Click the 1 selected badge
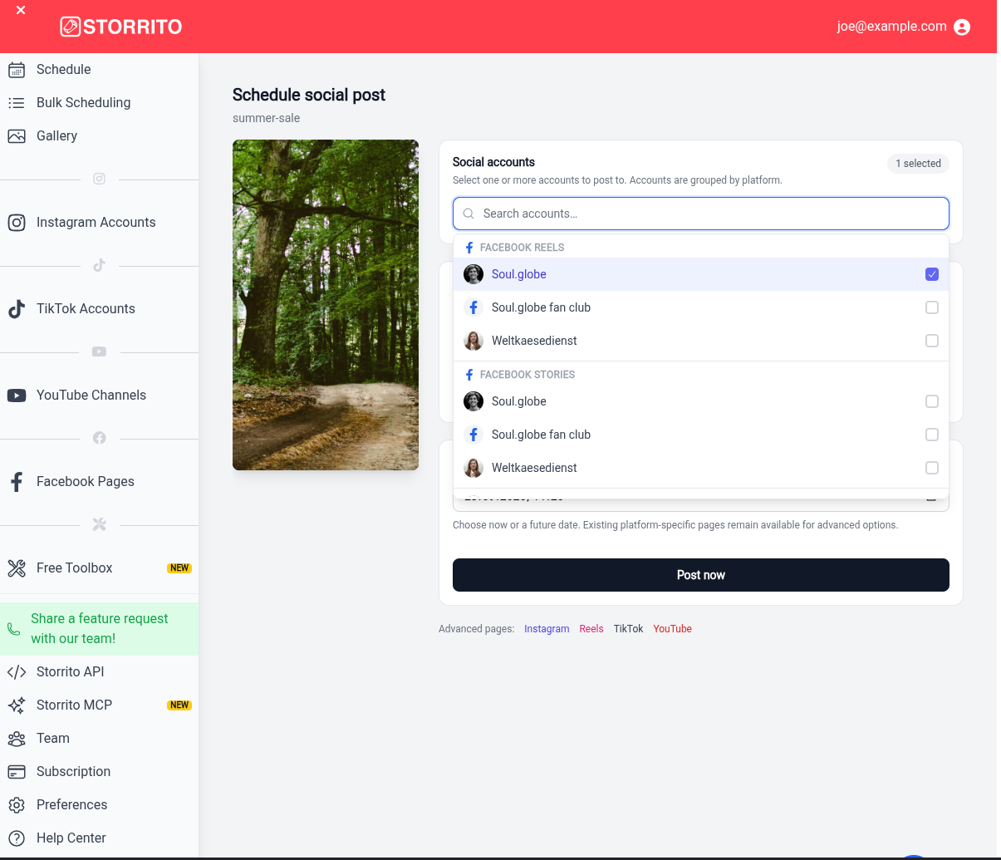1001x860 pixels. pyautogui.click(x=918, y=164)
